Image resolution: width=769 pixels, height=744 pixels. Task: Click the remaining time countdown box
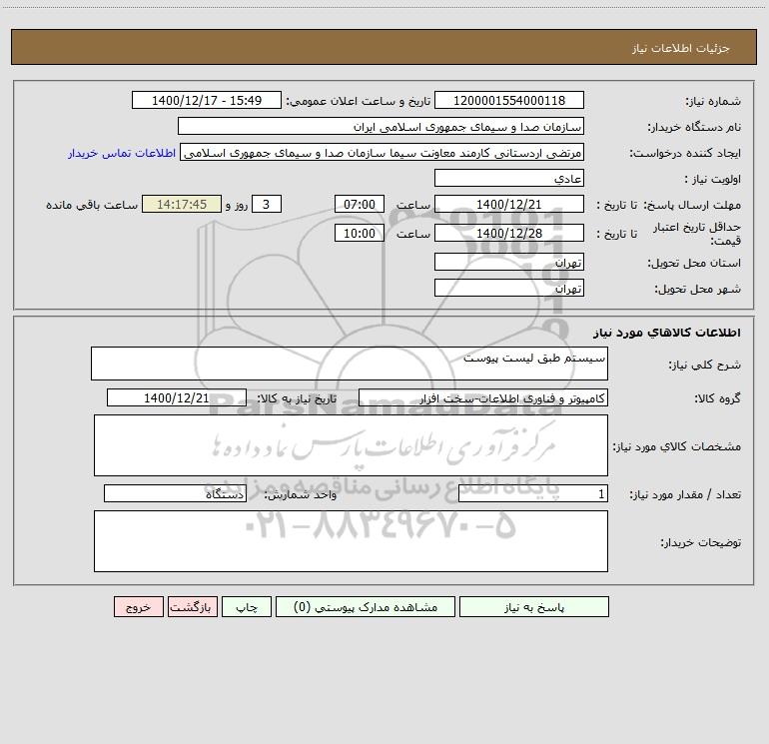(182, 204)
